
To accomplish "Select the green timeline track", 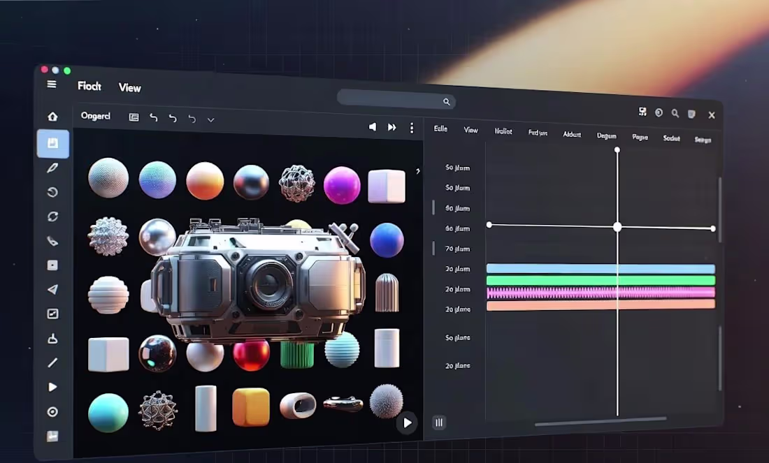I will (x=601, y=280).
